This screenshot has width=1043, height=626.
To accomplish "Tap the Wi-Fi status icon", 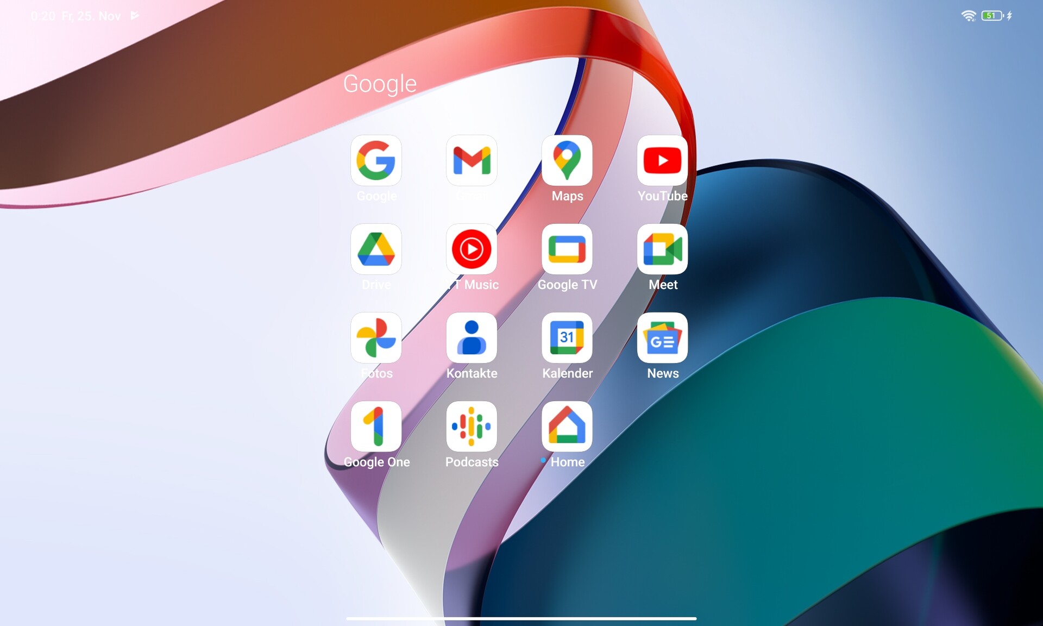I will pos(968,16).
